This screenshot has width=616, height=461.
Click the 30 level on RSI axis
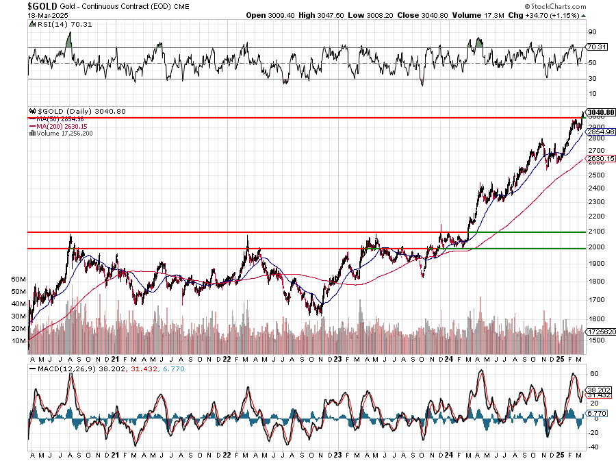[592, 79]
